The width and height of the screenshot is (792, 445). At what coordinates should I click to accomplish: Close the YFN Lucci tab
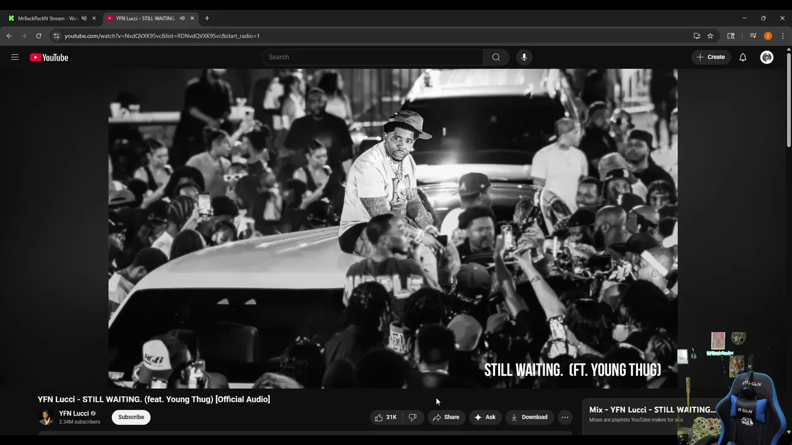point(192,19)
